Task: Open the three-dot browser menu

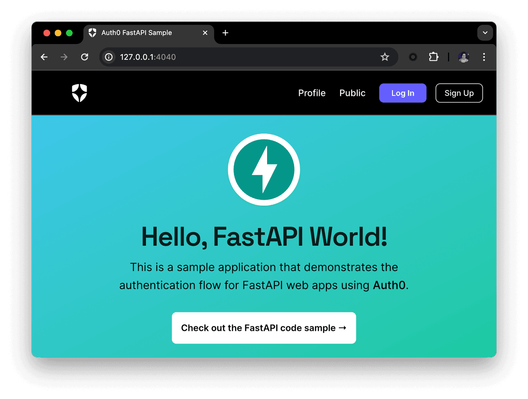Action: point(484,57)
